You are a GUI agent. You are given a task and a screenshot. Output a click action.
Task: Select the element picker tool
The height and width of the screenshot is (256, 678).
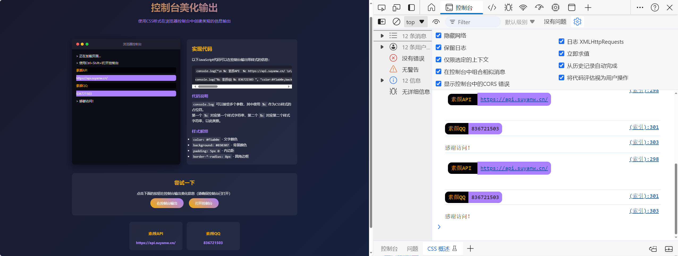(x=382, y=7)
